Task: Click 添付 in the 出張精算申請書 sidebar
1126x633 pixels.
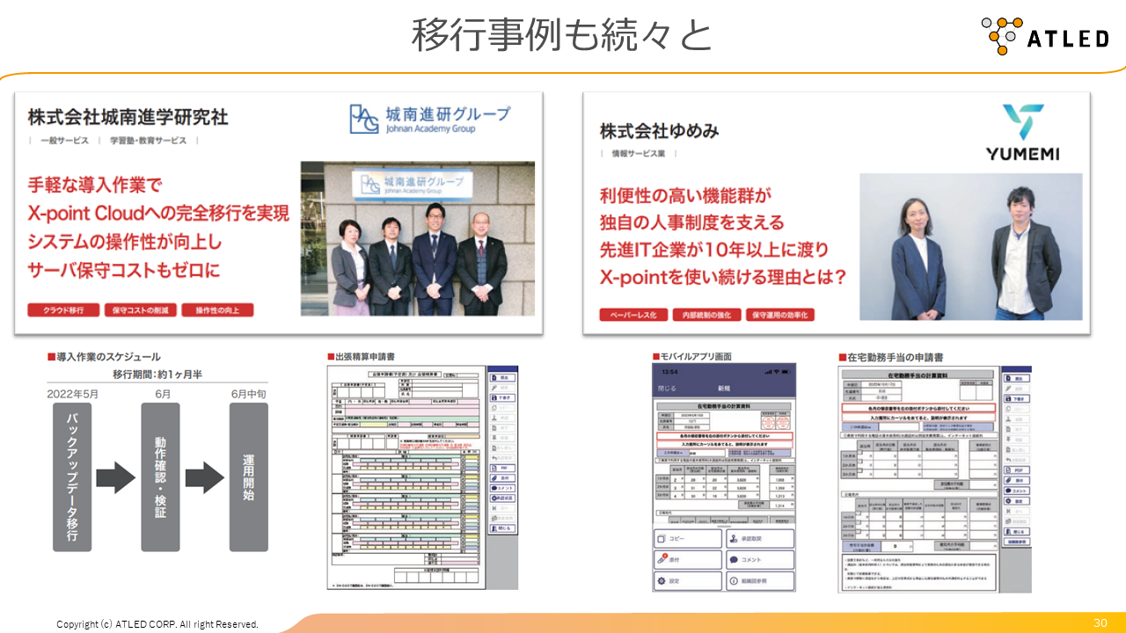Action: tap(502, 478)
